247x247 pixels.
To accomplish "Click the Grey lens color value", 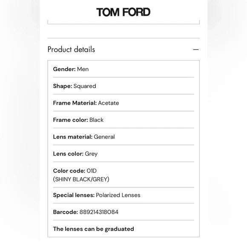I will [91, 154].
